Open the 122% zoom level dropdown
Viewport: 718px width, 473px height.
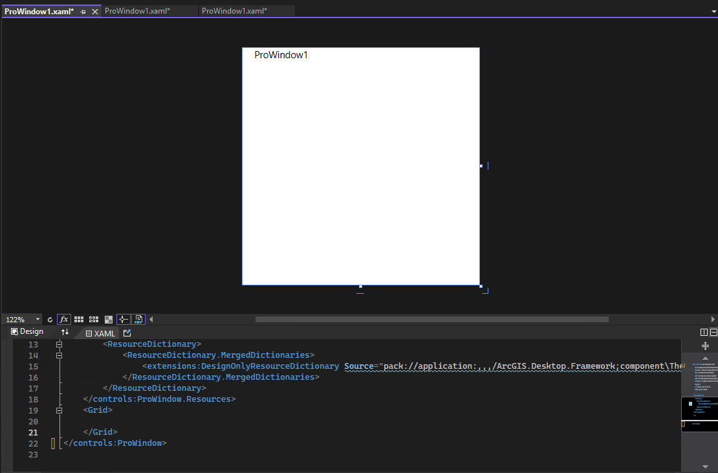click(x=37, y=318)
